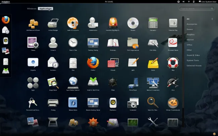
Task: Open the Firewall configuration app
Action: (x=113, y=63)
